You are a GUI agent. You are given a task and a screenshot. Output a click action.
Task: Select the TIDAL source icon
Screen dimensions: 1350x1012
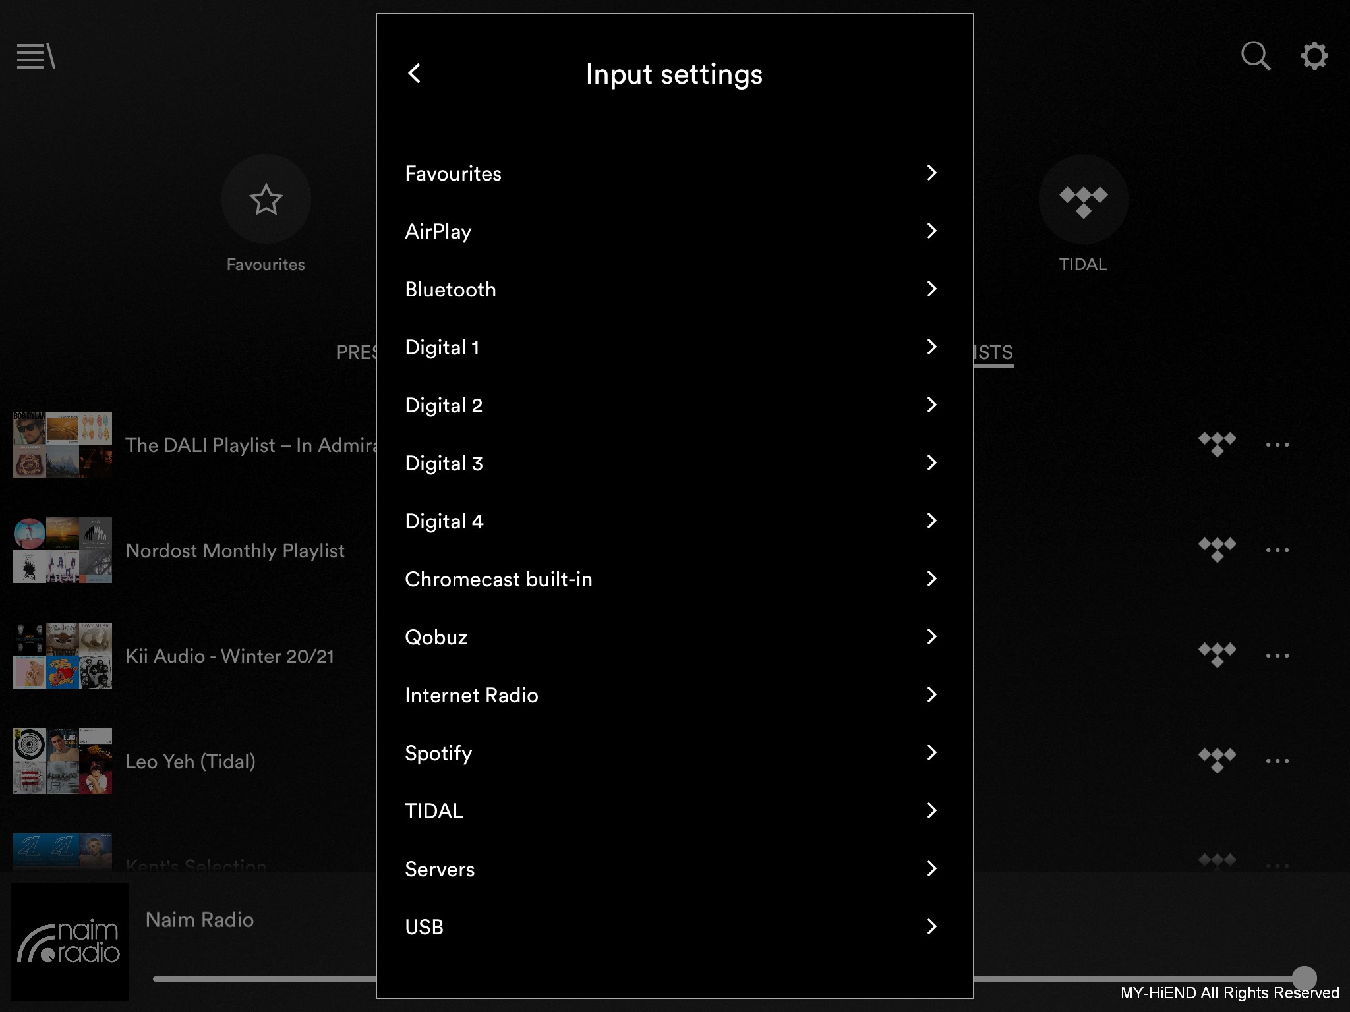click(x=1083, y=199)
